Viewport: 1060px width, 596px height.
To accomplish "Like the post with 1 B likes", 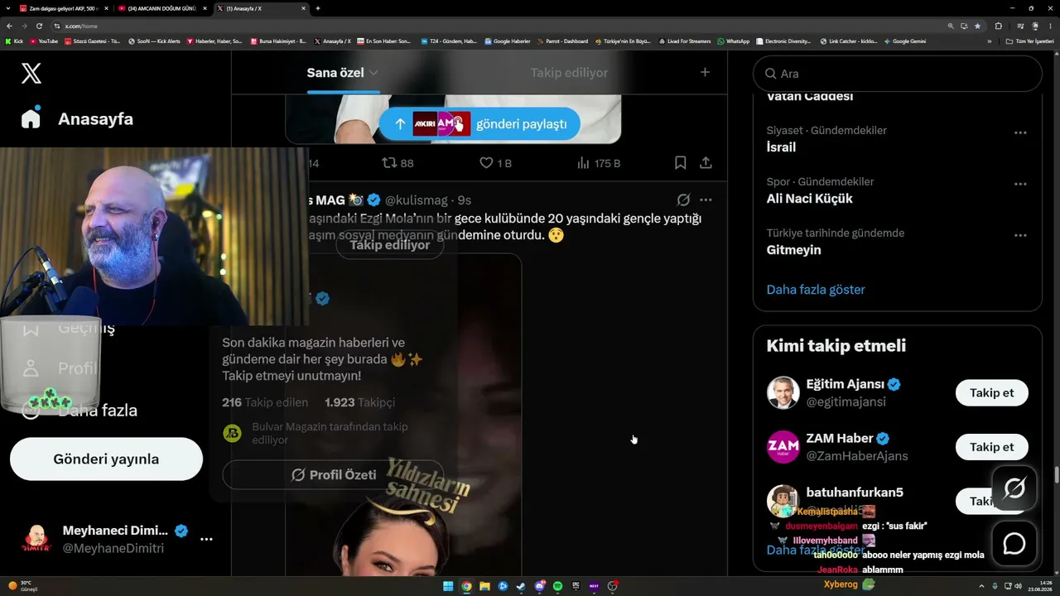I will click(x=496, y=163).
